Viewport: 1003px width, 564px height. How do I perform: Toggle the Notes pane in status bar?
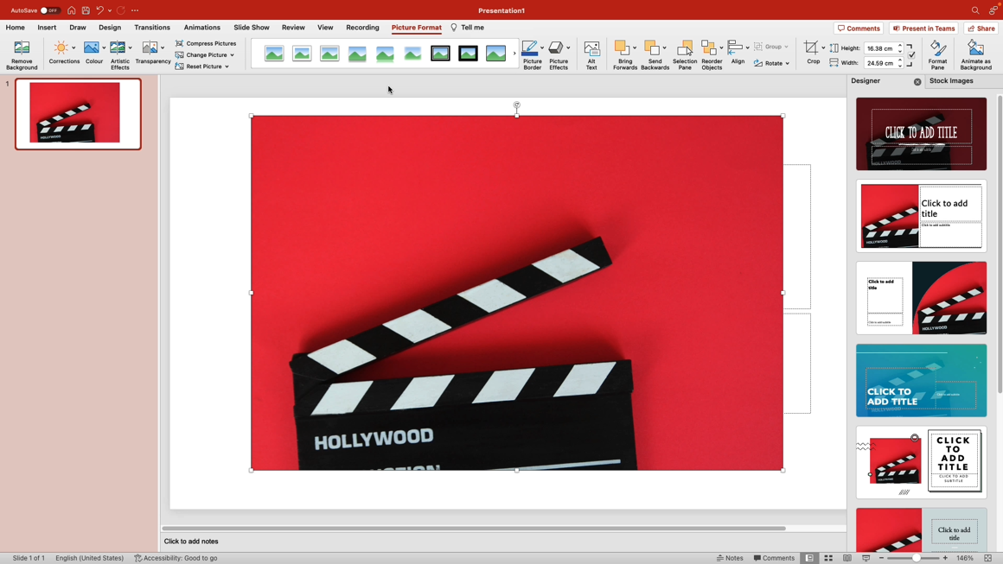730,558
